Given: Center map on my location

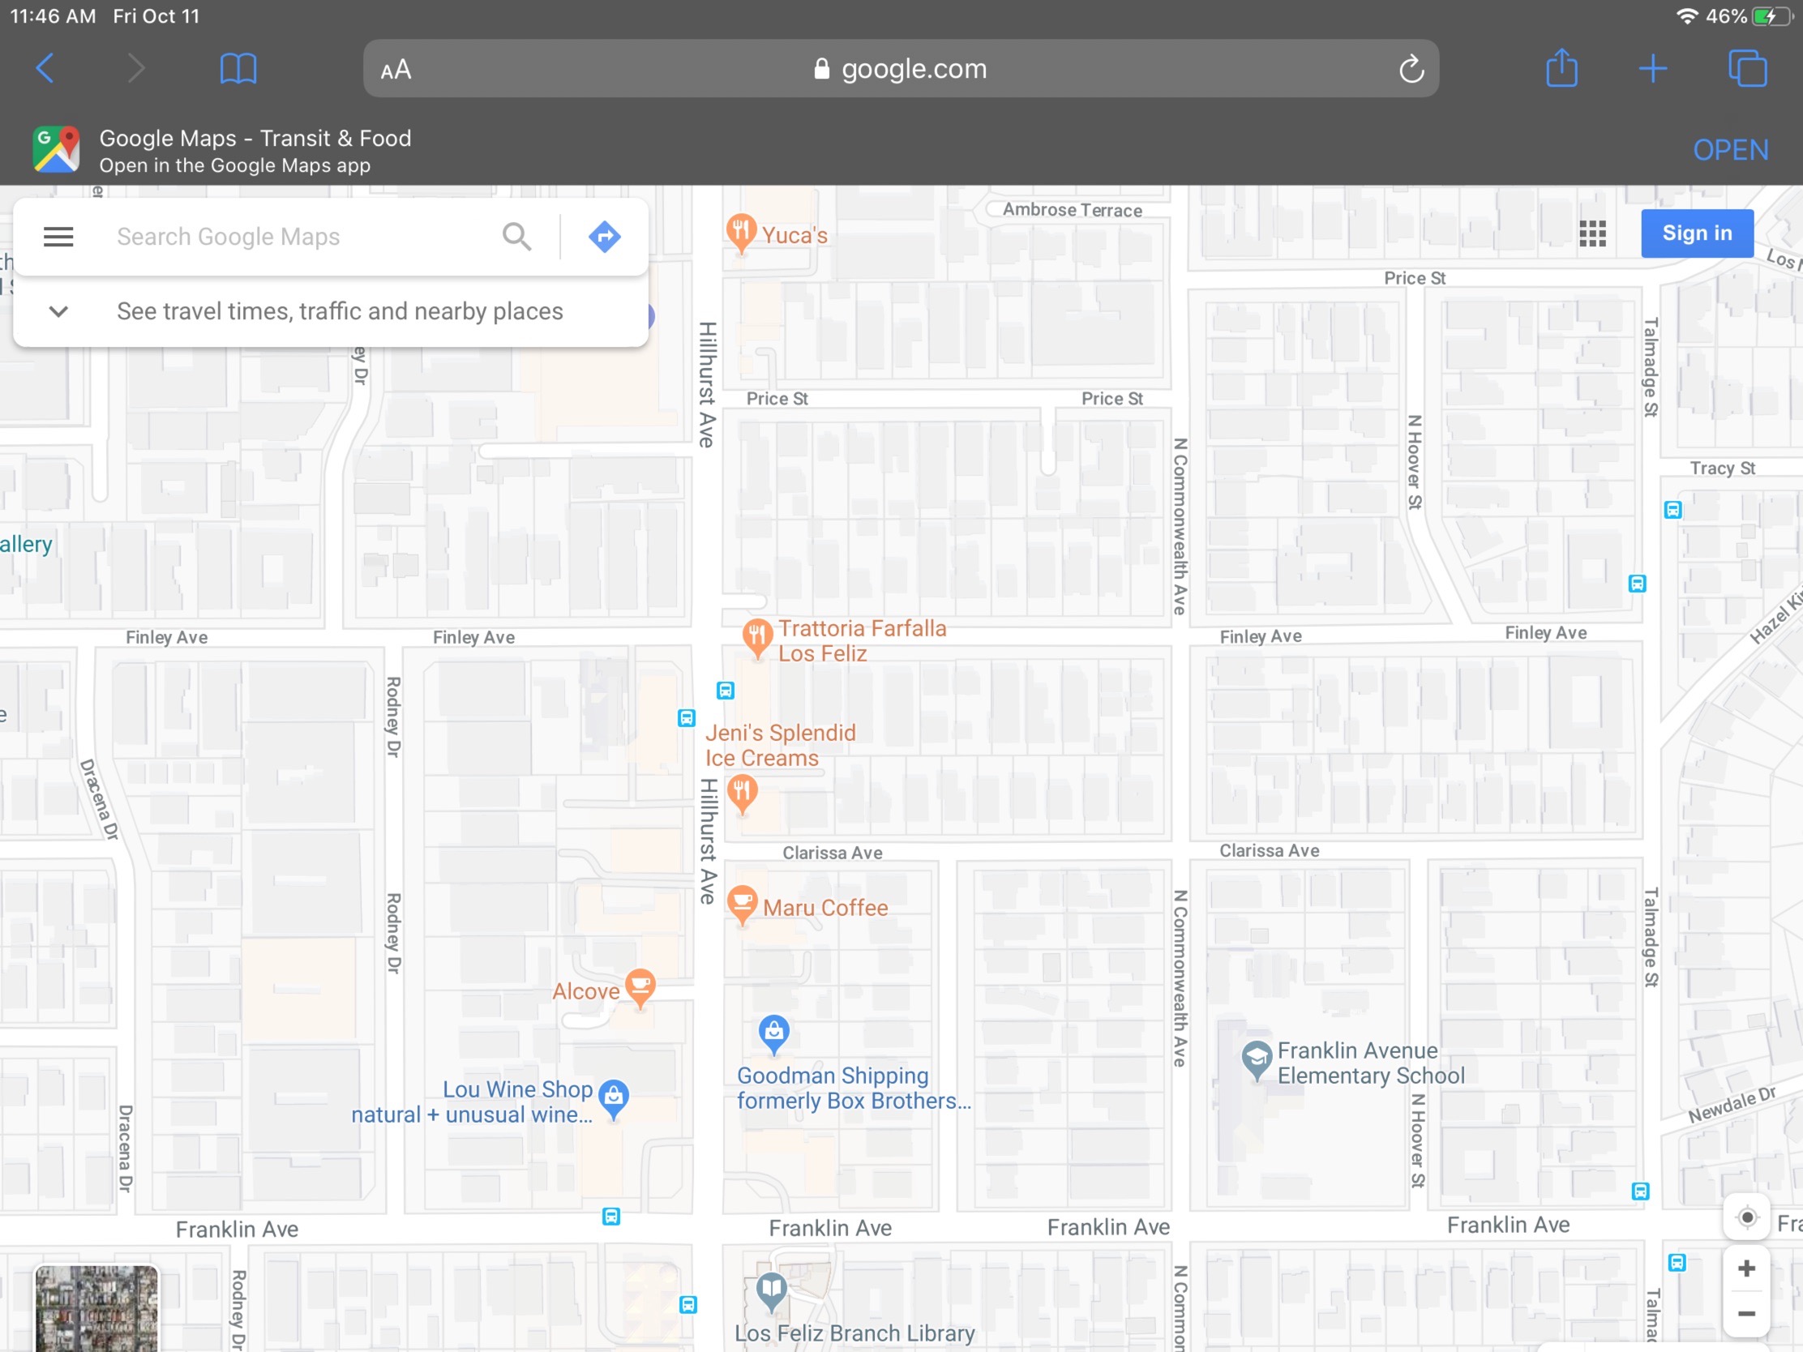Looking at the screenshot, I should (1746, 1218).
